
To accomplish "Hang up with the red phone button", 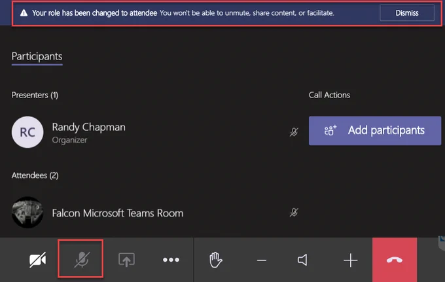I will point(395,260).
